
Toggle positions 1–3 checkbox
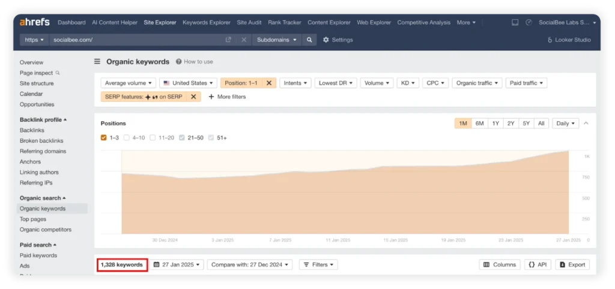[103, 138]
